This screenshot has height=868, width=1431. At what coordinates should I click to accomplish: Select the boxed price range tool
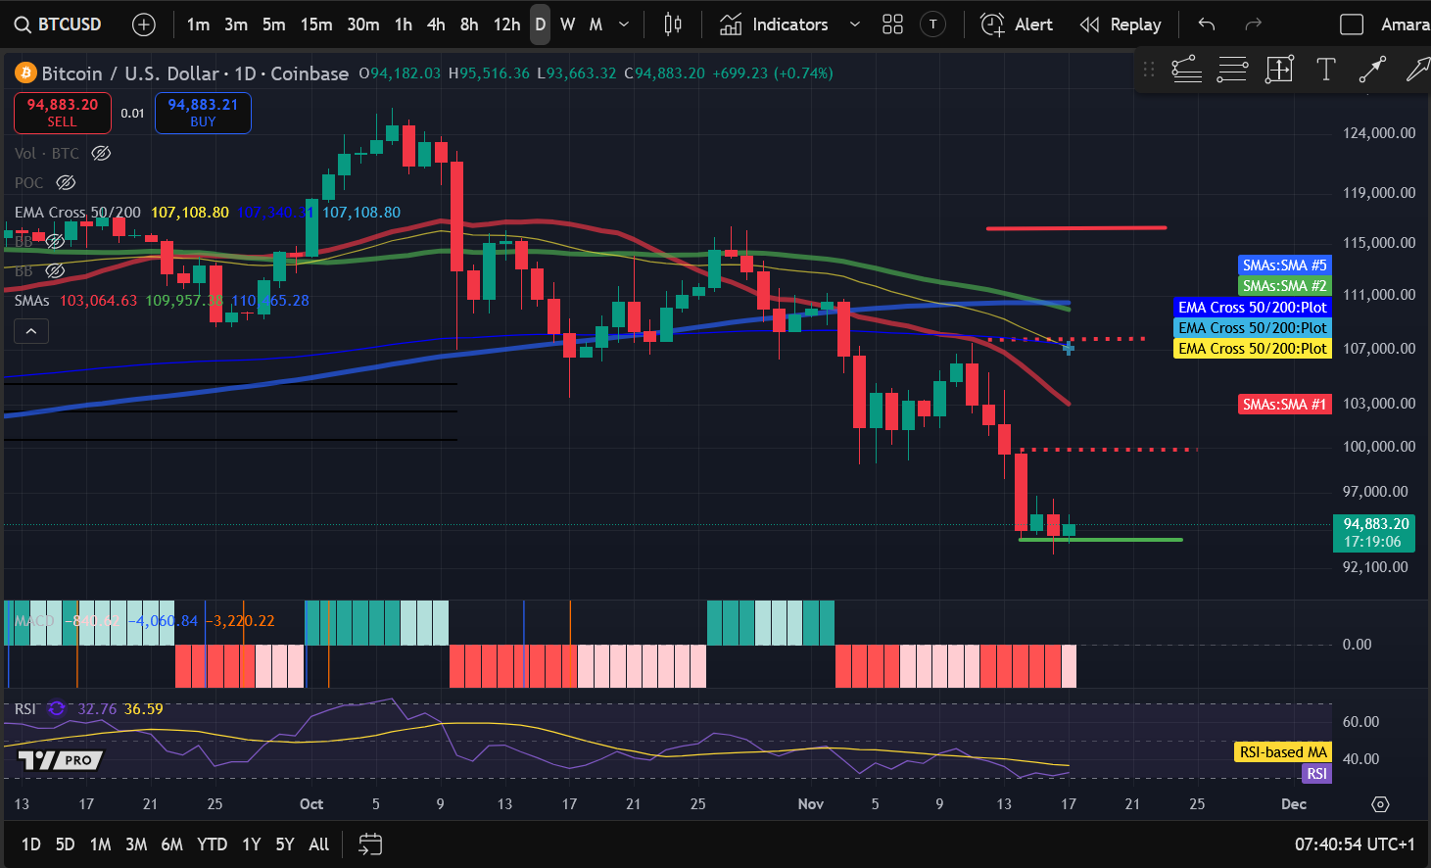pyautogui.click(x=1279, y=69)
